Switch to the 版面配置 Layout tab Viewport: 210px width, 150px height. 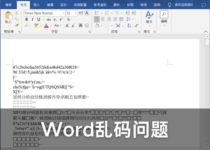tap(80, 5)
